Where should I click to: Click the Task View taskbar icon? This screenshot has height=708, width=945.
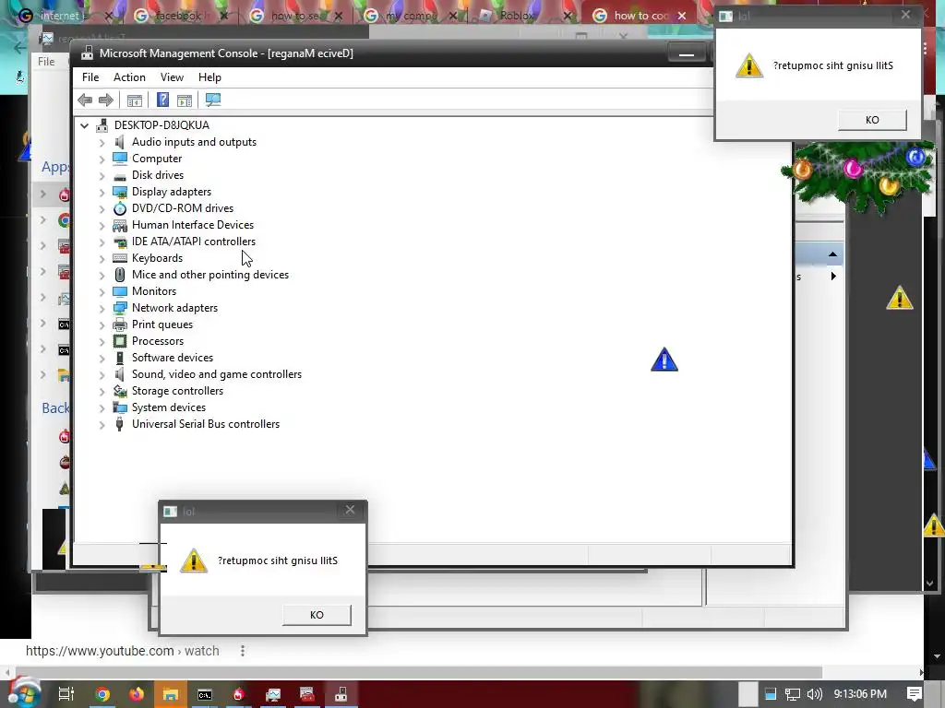point(66,694)
